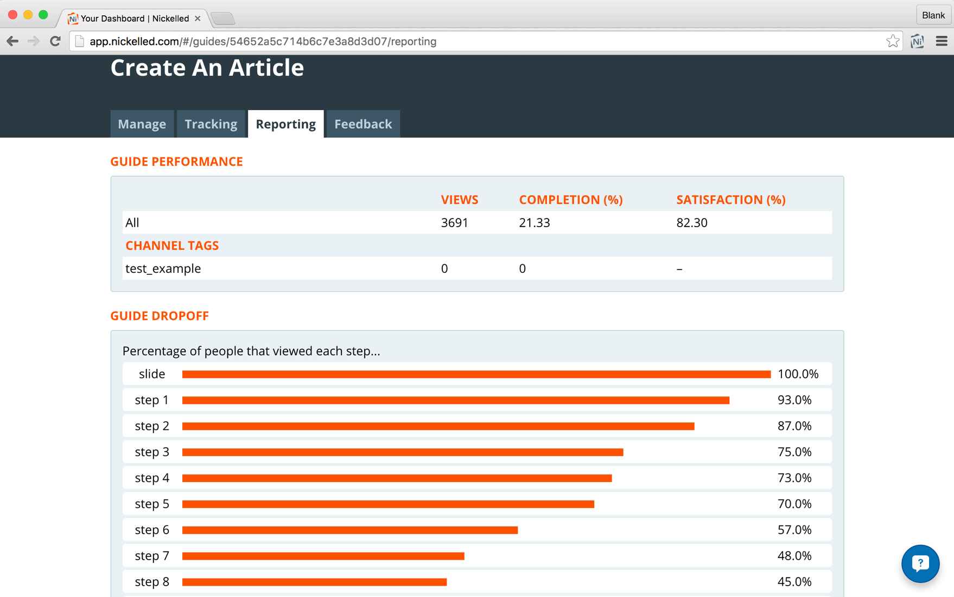This screenshot has height=597, width=954.
Task: Click the step 1 dropoff bar
Action: [x=456, y=400]
